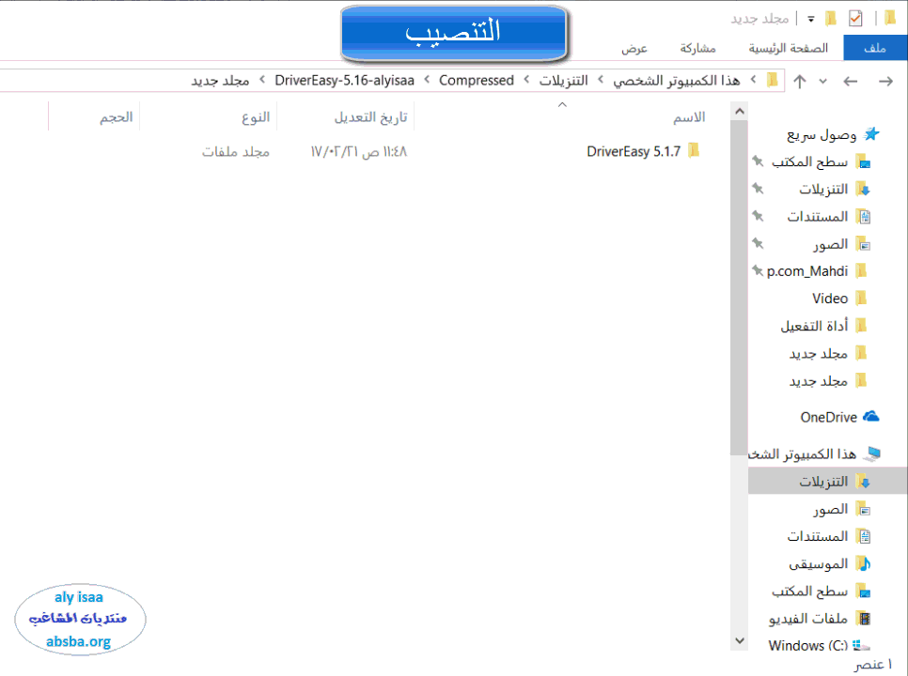908x676 pixels.
Task: Open the recent locations dropdown chevron
Action: pyautogui.click(x=823, y=82)
